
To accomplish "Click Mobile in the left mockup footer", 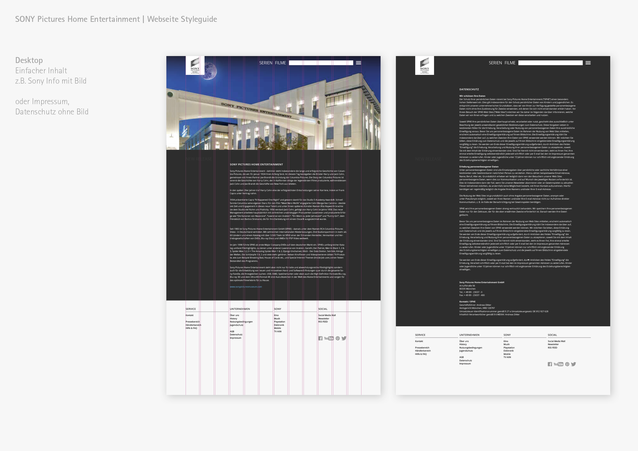I will pyautogui.click(x=278, y=328).
